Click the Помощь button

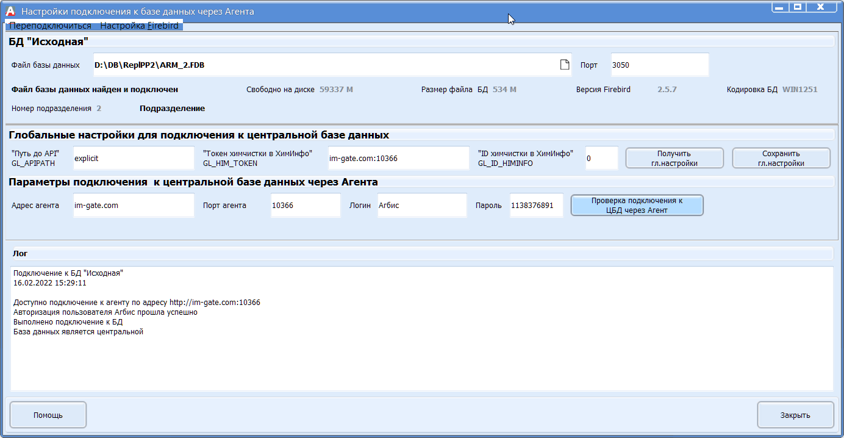[x=48, y=415]
